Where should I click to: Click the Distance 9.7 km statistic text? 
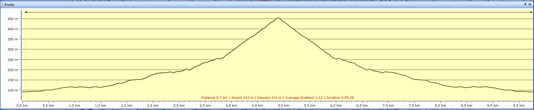coord(214,98)
